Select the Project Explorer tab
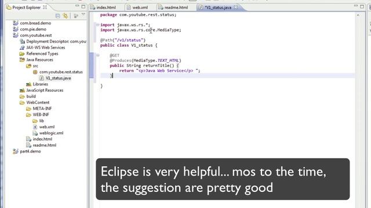 click(x=26, y=8)
